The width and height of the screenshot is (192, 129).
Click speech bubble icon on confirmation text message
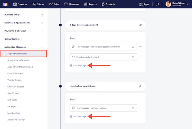click(x=73, y=46)
